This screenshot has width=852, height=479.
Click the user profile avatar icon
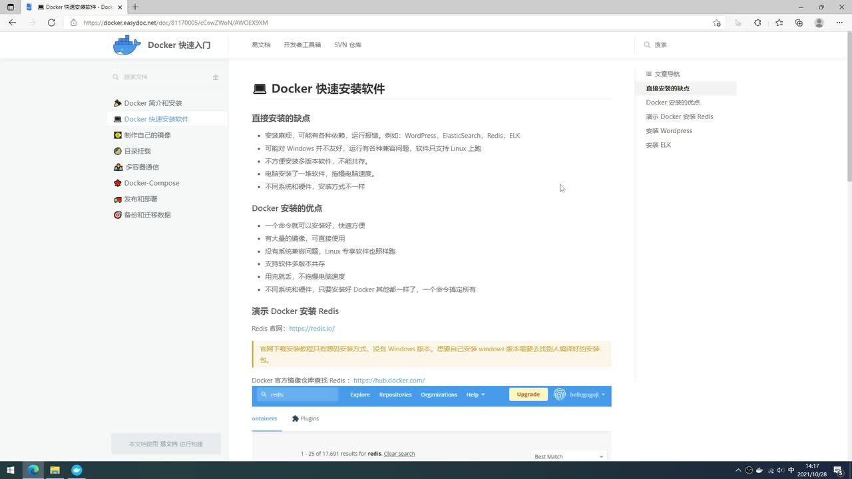[819, 23]
